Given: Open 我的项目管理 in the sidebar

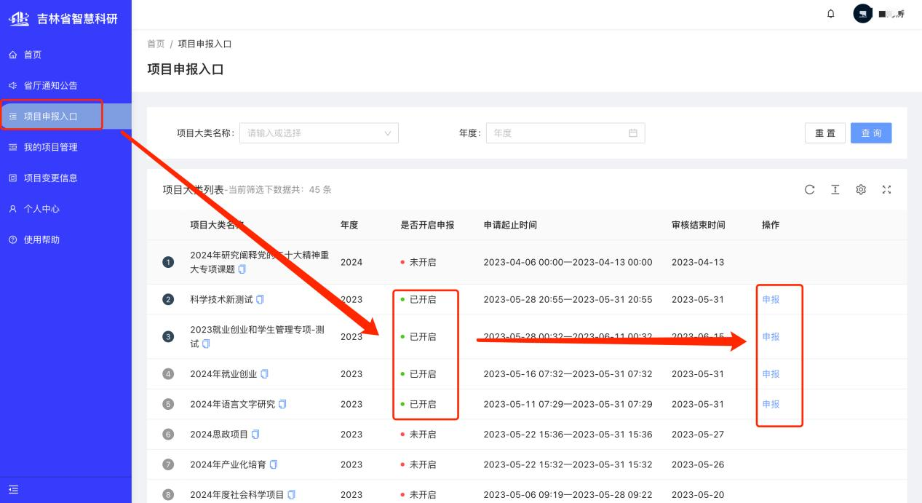Looking at the screenshot, I should pyautogui.click(x=50, y=147).
